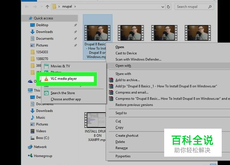Open folder 1354303 in sidebar
Image resolution: width=230 pixels, height=165 pixels.
42,52
